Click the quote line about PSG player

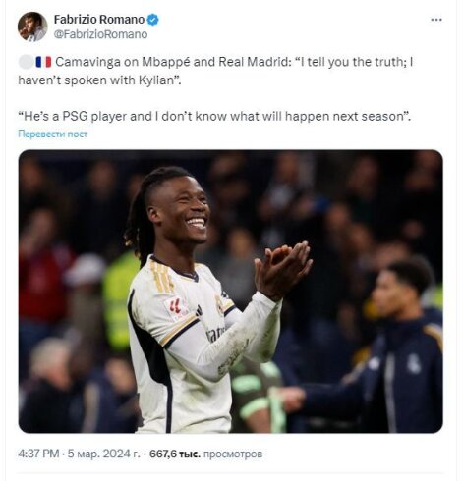[x=214, y=116]
